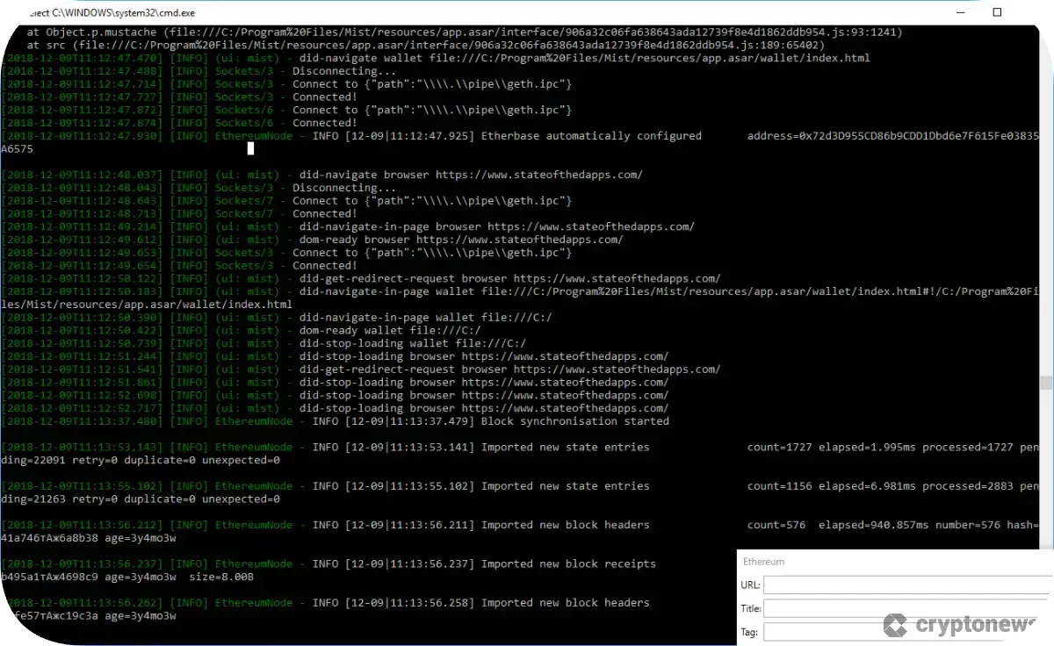Click the 'dom-ready wallet file:///C:/' log entry
This screenshot has width=1054, height=646.
[390, 331]
